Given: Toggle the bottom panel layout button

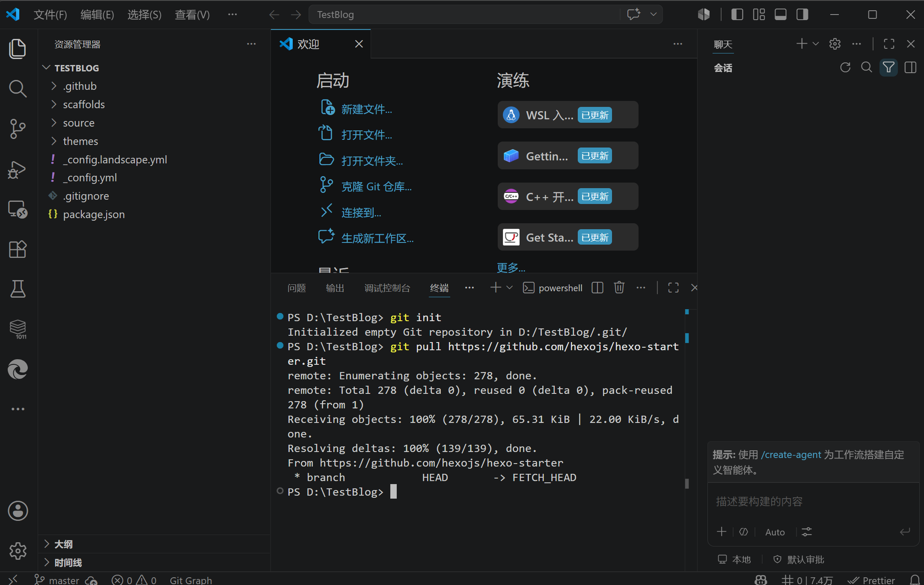Looking at the screenshot, I should 780,15.
